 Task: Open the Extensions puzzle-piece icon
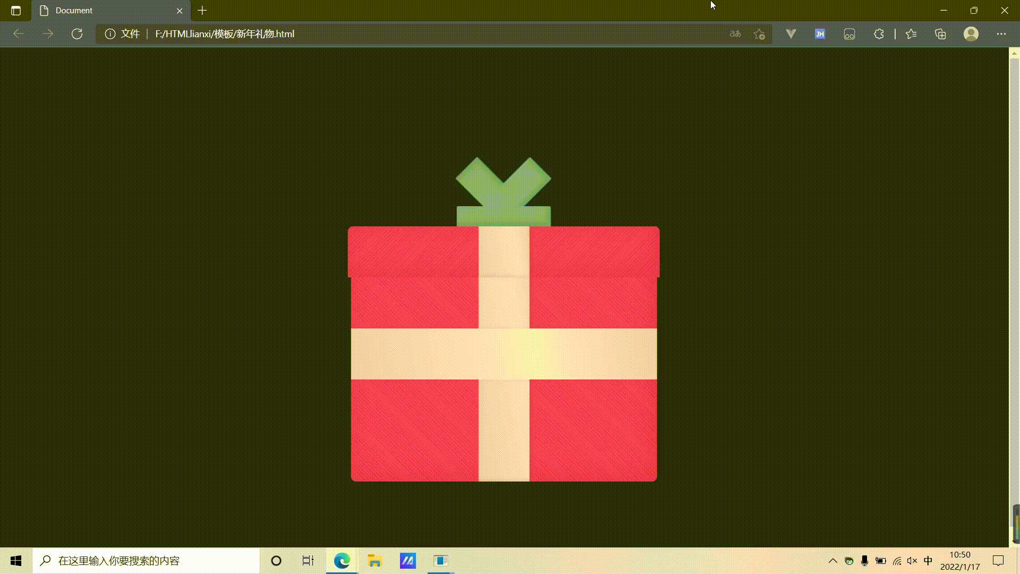[x=879, y=33]
